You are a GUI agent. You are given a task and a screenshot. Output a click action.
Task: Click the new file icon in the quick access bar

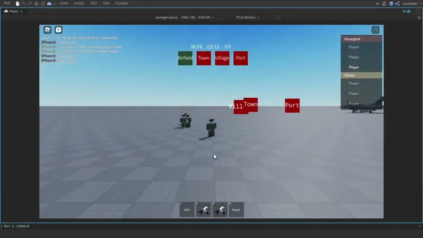(x=18, y=4)
